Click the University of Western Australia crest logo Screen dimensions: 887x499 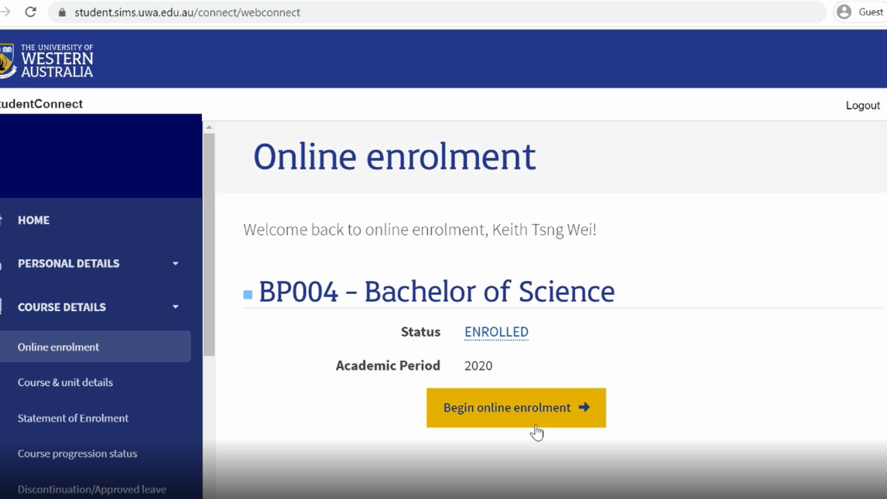[7, 61]
